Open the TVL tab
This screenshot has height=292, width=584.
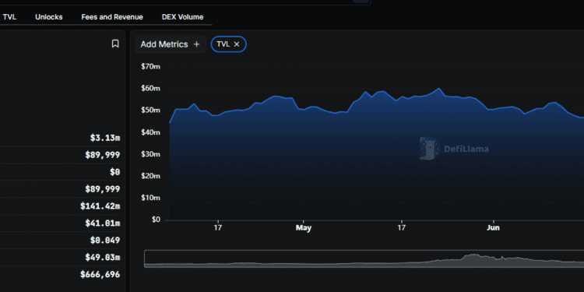coord(9,17)
